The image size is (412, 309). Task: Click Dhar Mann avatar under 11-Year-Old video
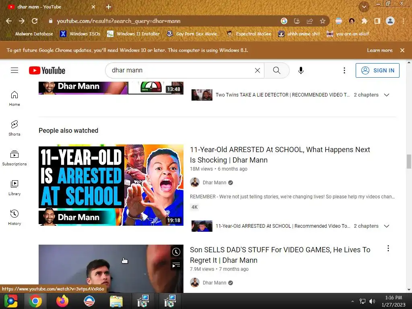pyautogui.click(x=195, y=182)
